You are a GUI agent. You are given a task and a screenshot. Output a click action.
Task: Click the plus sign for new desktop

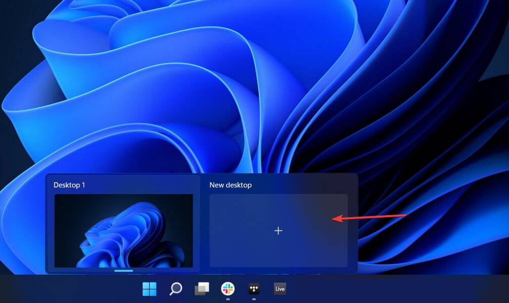click(x=278, y=231)
